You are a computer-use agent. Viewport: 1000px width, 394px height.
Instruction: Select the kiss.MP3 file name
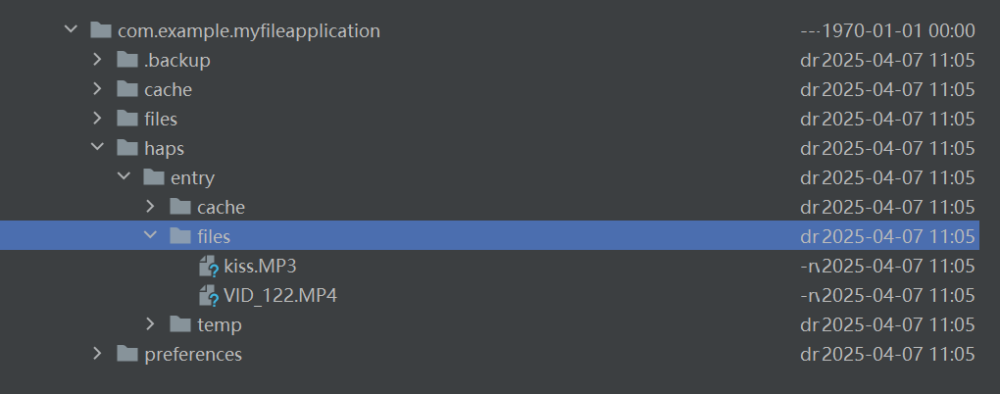pos(260,267)
